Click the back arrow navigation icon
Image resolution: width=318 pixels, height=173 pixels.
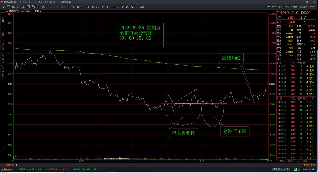point(4,7)
